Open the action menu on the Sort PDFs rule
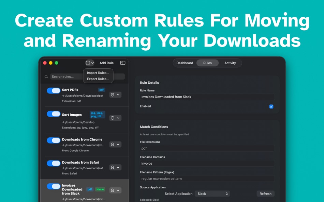 pyautogui.click(x=113, y=95)
